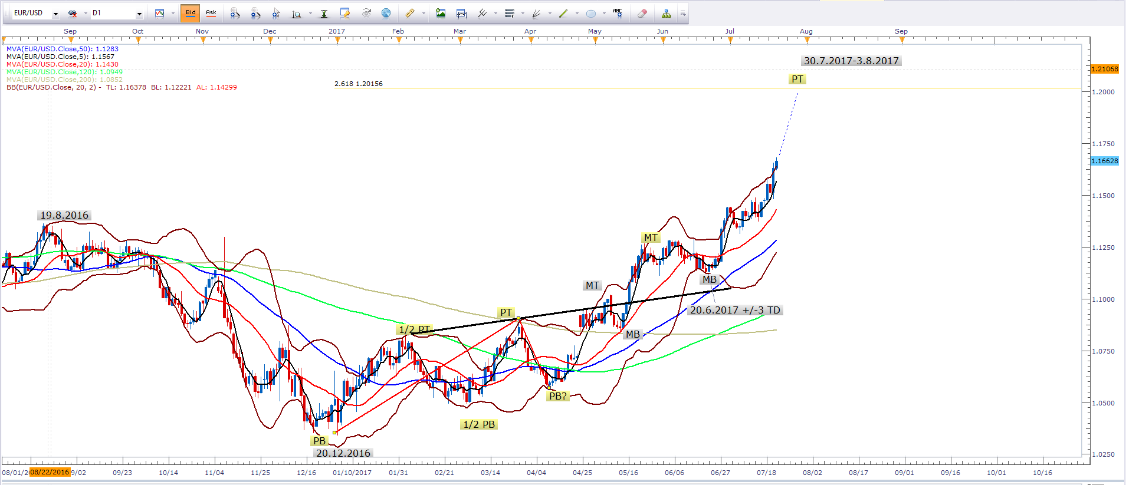Screen dimensions: 1126x485
Task: Click the MVA 50 indicator label
Action: click(x=62, y=49)
